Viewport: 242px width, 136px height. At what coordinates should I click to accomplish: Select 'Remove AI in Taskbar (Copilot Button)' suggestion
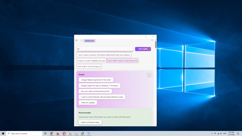[x=123, y=61]
